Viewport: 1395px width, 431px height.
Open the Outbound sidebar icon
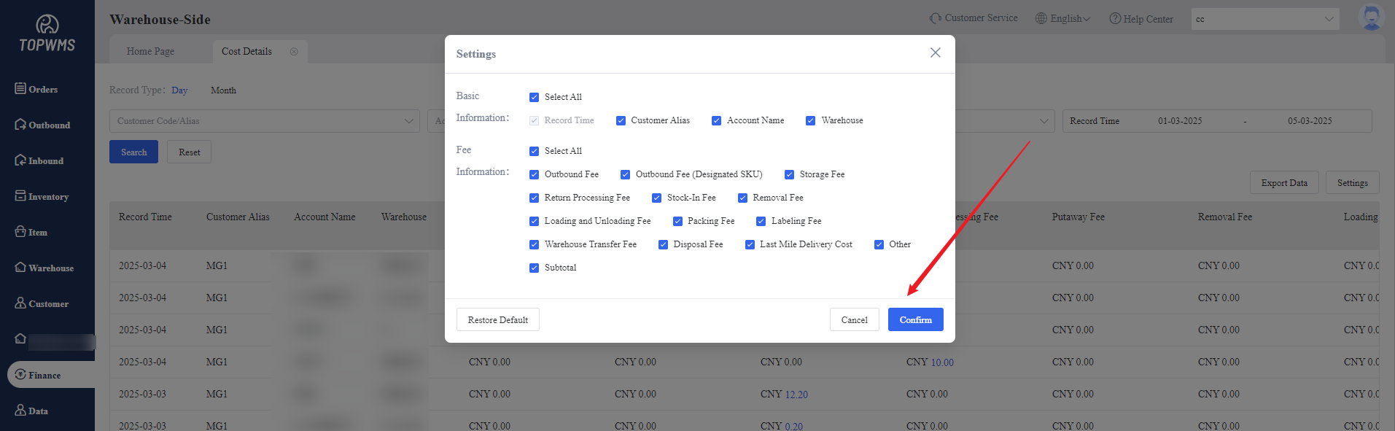(x=20, y=125)
